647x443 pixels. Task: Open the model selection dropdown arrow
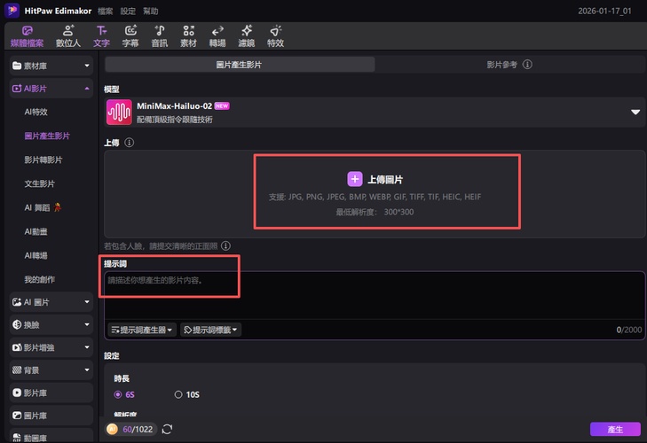[x=635, y=113]
